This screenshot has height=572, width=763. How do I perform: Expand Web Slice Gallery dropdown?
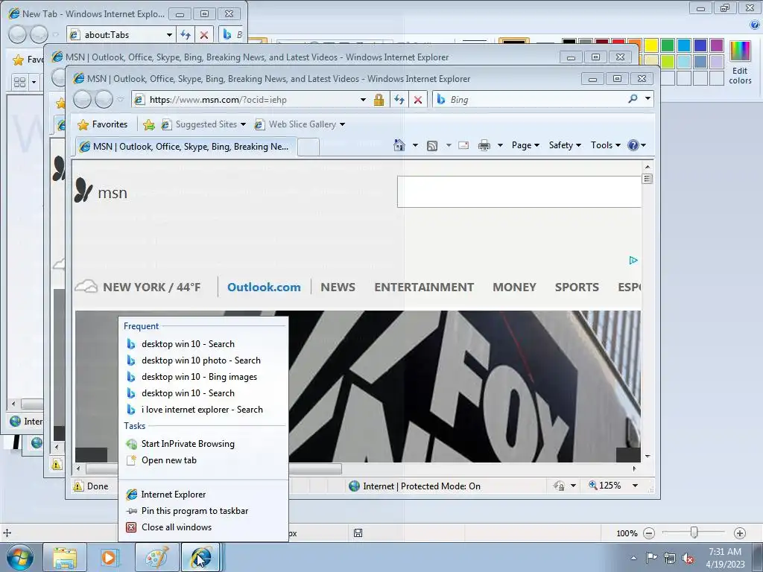pos(342,124)
